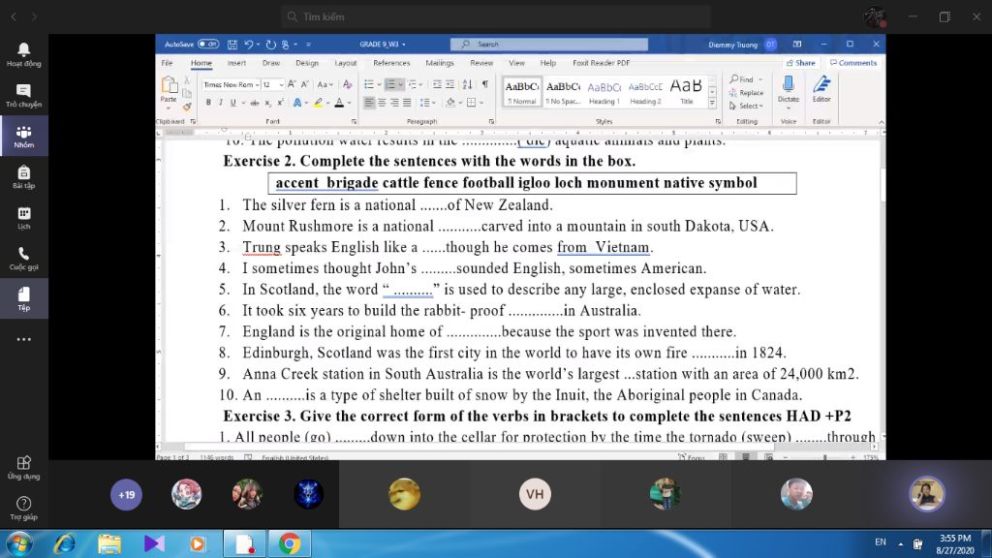
Task: Toggle Subscript formatting
Action: (267, 103)
